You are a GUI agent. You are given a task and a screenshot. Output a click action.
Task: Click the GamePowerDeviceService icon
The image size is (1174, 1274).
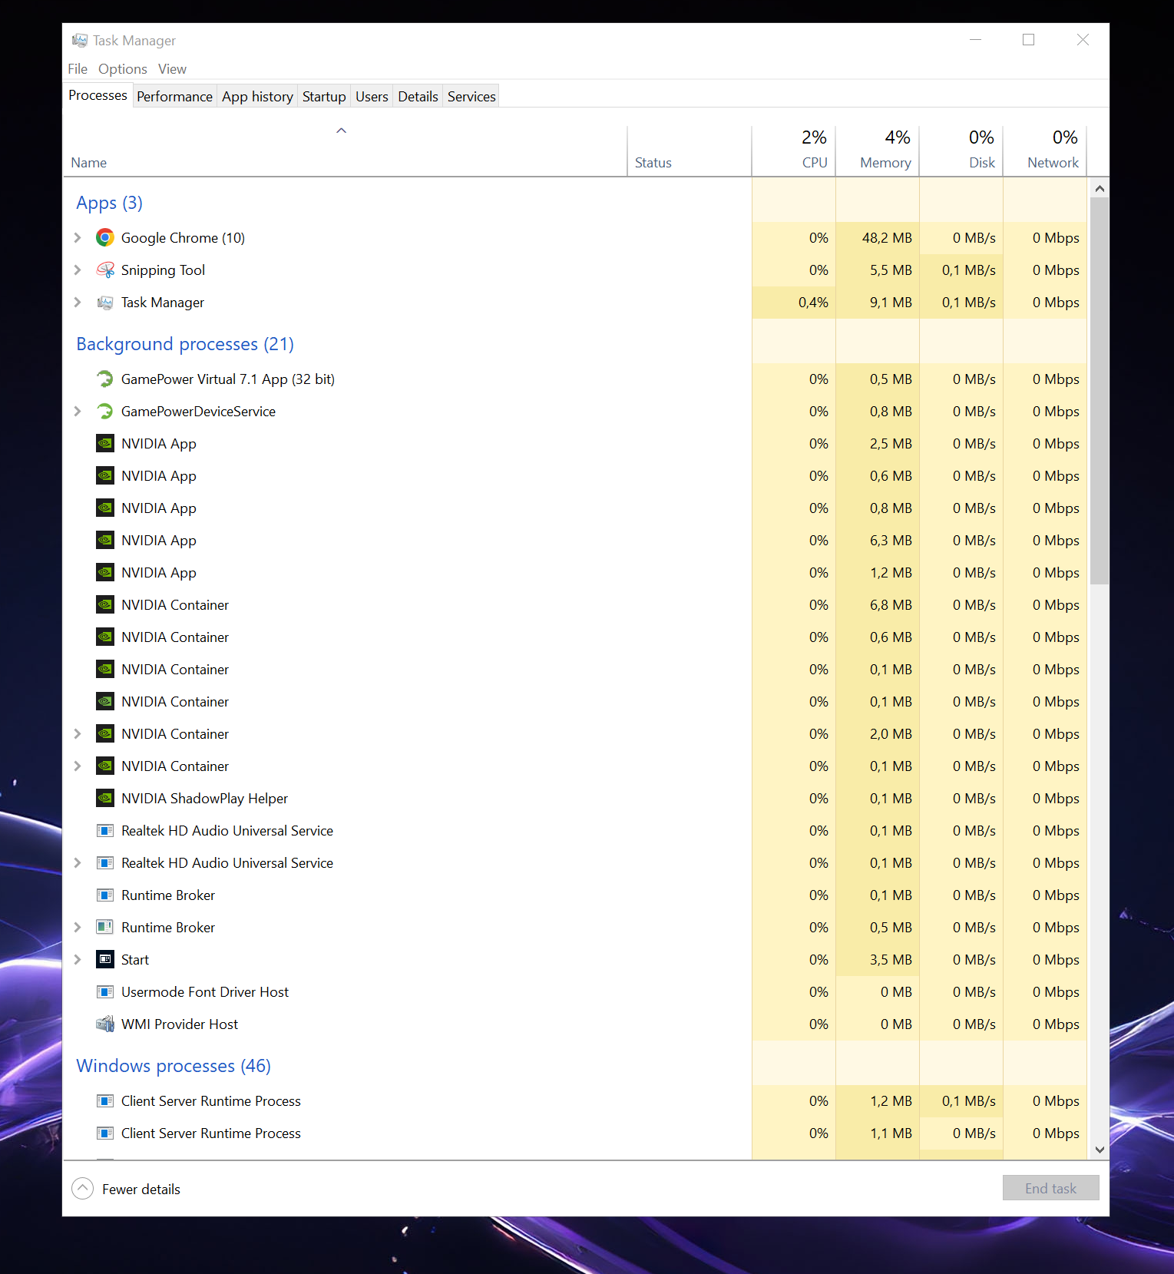point(105,412)
